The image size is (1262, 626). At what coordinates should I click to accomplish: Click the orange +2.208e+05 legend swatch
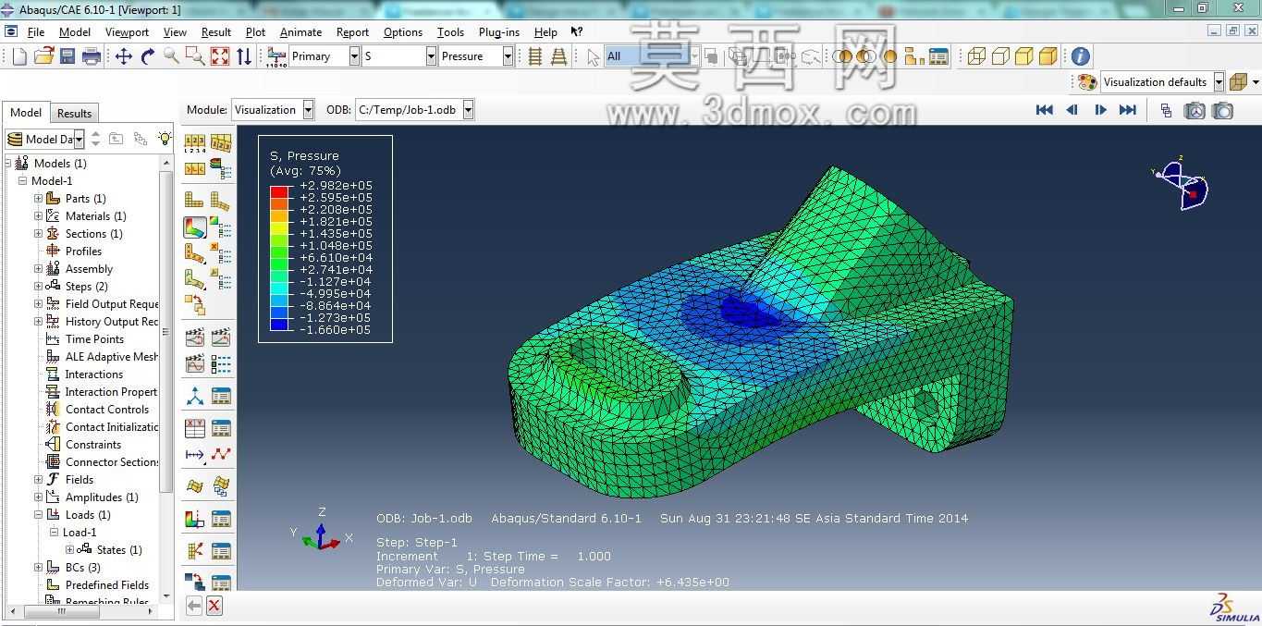tap(278, 215)
